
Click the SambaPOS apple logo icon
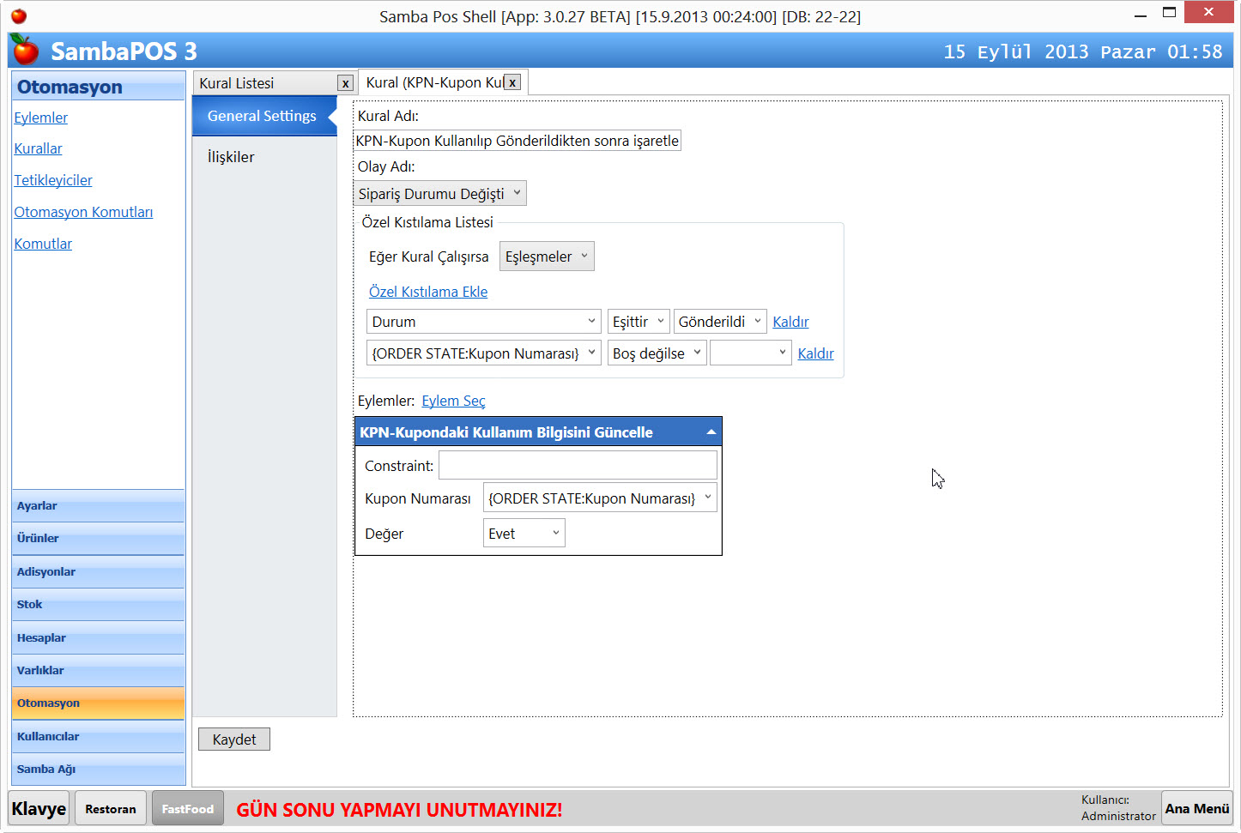26,51
